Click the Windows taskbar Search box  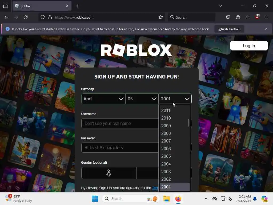pos(131,199)
